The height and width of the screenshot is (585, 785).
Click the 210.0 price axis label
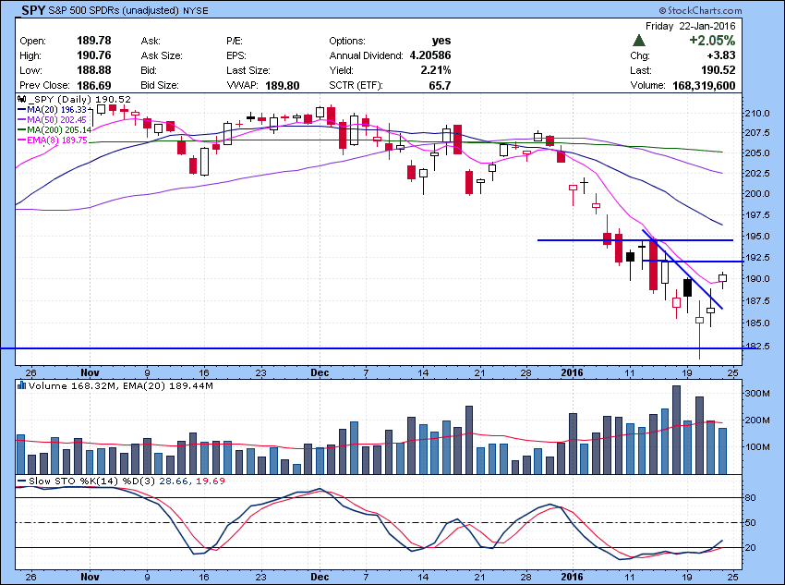point(757,113)
